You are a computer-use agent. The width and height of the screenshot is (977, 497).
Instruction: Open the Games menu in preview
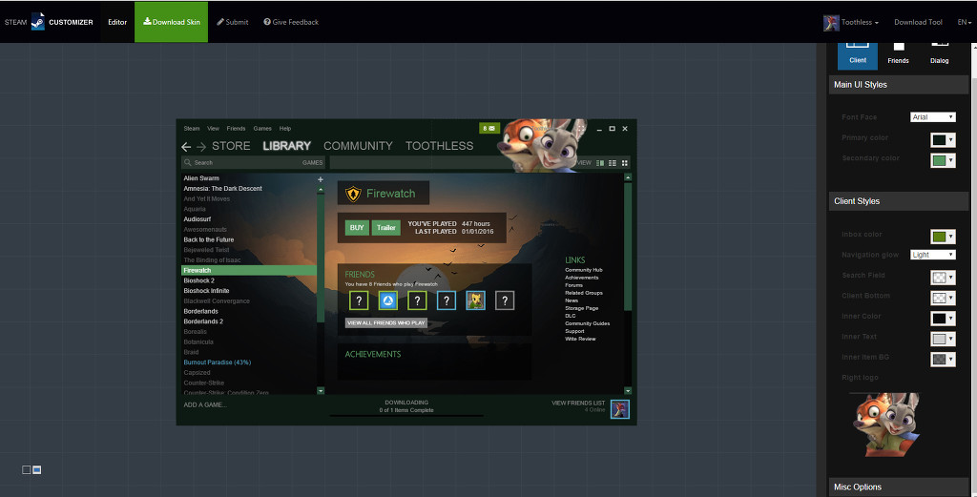click(262, 128)
